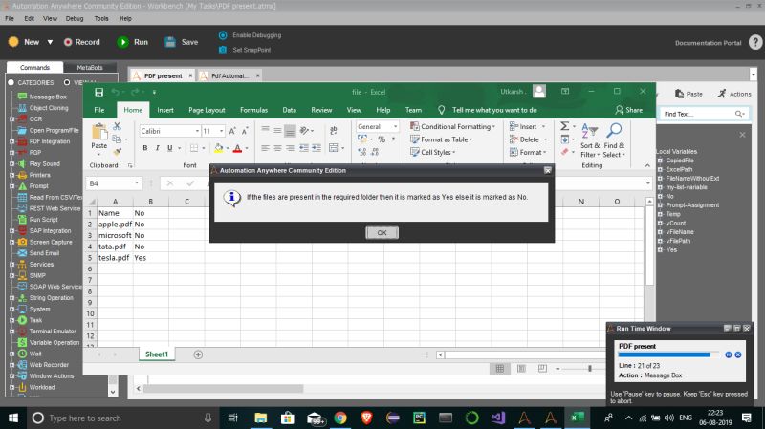Image resolution: width=765 pixels, height=429 pixels.
Task: Open Debug menu in Workbench
Action: tap(75, 18)
